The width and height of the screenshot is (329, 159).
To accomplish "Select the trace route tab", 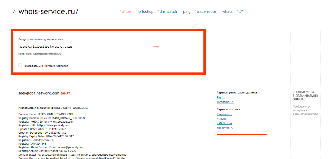I will point(206,12).
